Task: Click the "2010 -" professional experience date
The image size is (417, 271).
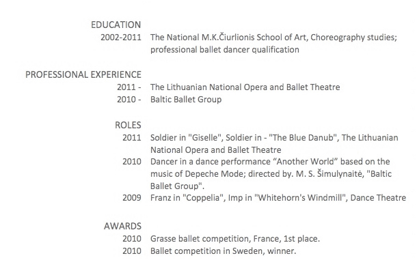Action: point(129,100)
